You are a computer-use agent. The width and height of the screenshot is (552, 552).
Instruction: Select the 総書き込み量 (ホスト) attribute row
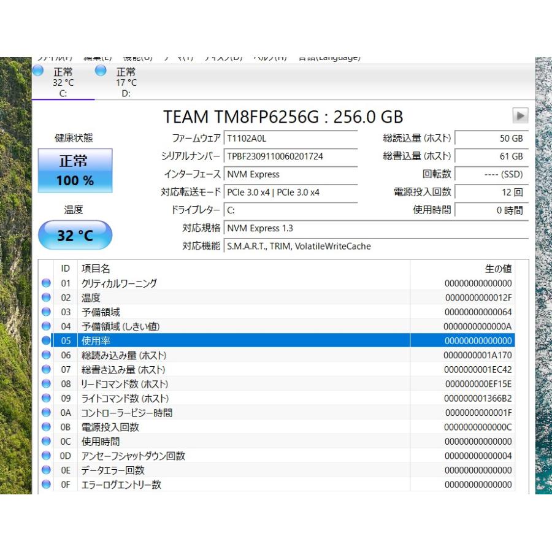coord(277,369)
